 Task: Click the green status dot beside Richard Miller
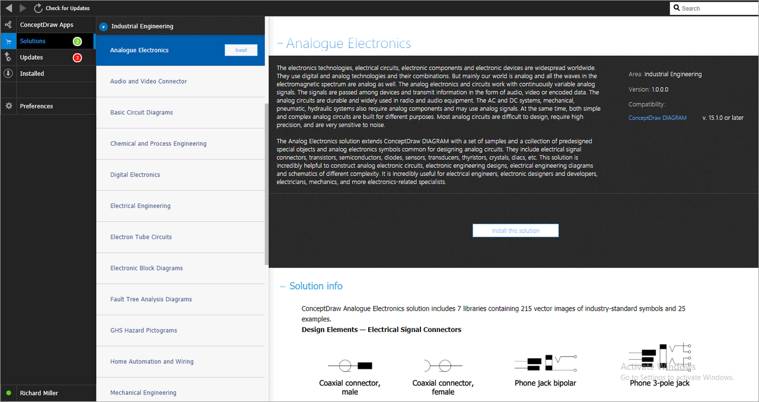coord(8,393)
